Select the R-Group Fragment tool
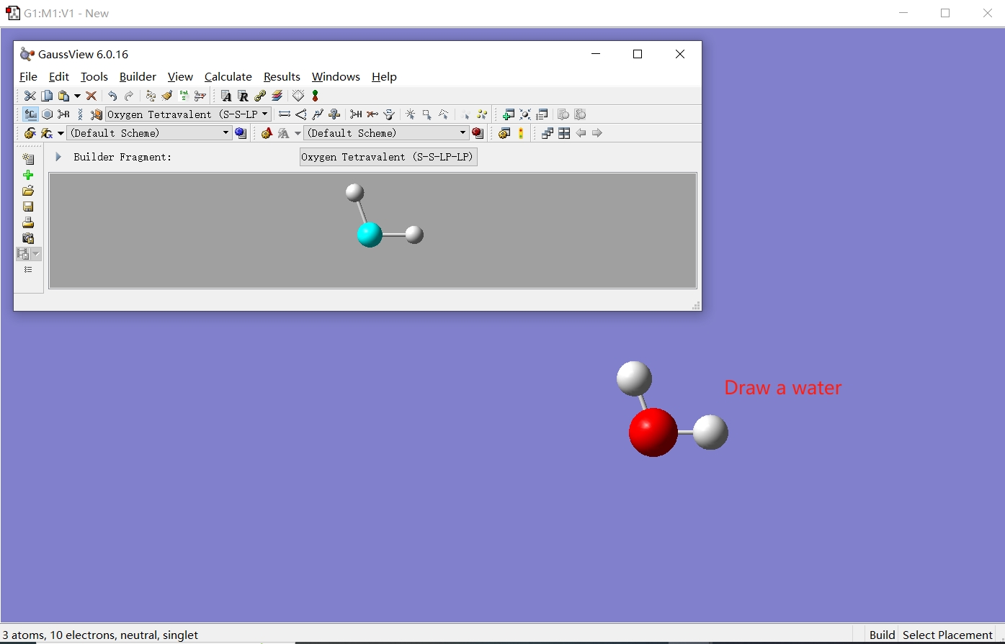This screenshot has width=1005, height=644. [x=63, y=114]
